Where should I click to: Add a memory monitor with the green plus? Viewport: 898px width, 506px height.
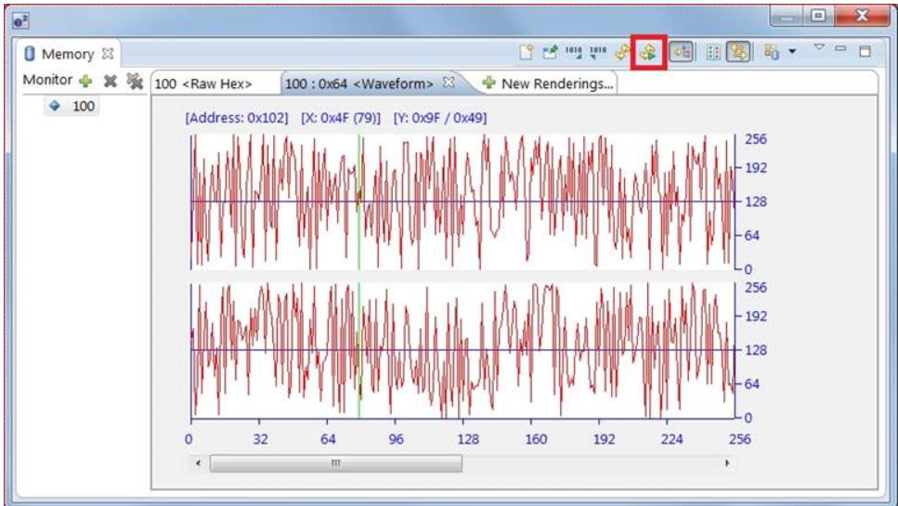86,81
